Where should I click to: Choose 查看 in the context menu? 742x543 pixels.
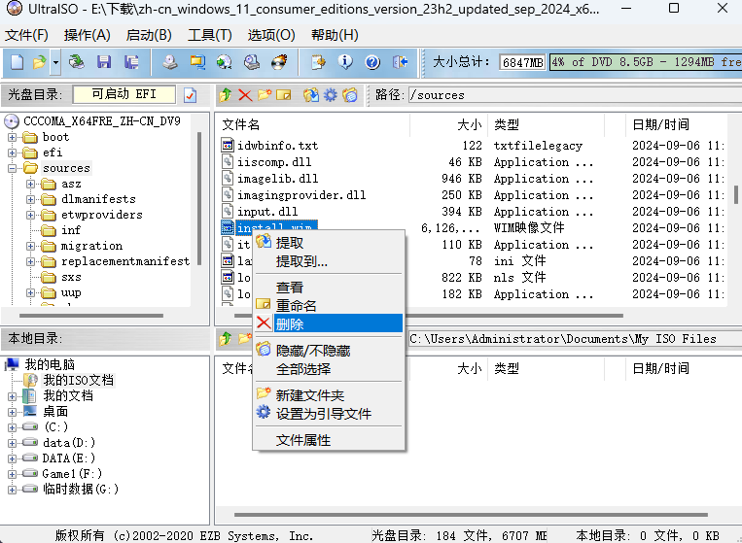click(x=329, y=288)
